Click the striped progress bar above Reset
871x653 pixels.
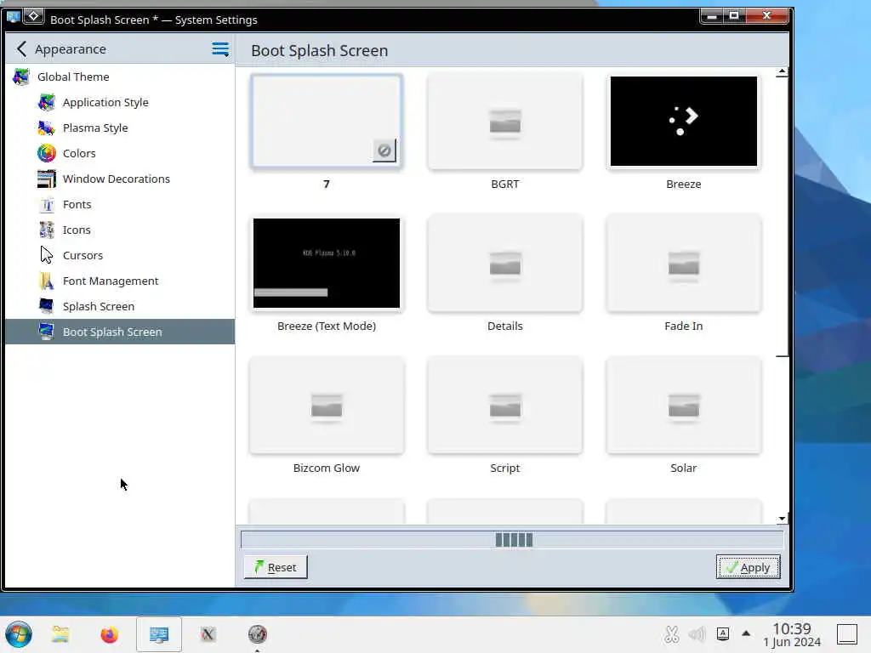point(512,540)
